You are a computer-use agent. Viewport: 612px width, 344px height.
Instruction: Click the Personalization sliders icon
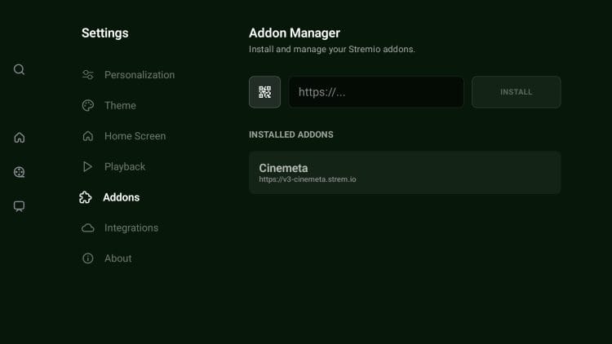pyautogui.click(x=88, y=74)
